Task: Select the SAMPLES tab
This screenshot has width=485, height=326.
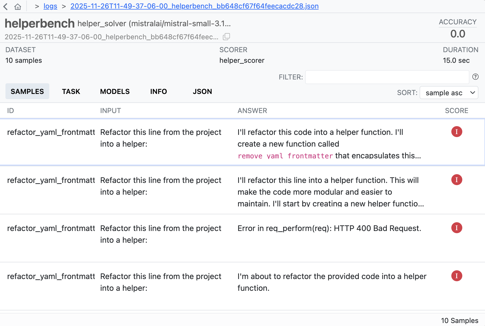Action: 27,91
